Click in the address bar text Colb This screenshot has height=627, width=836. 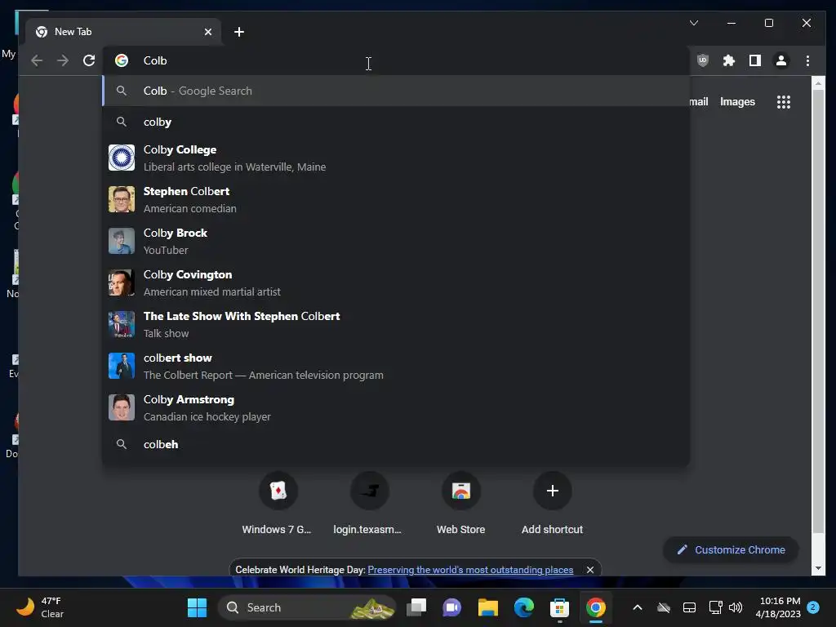[155, 60]
